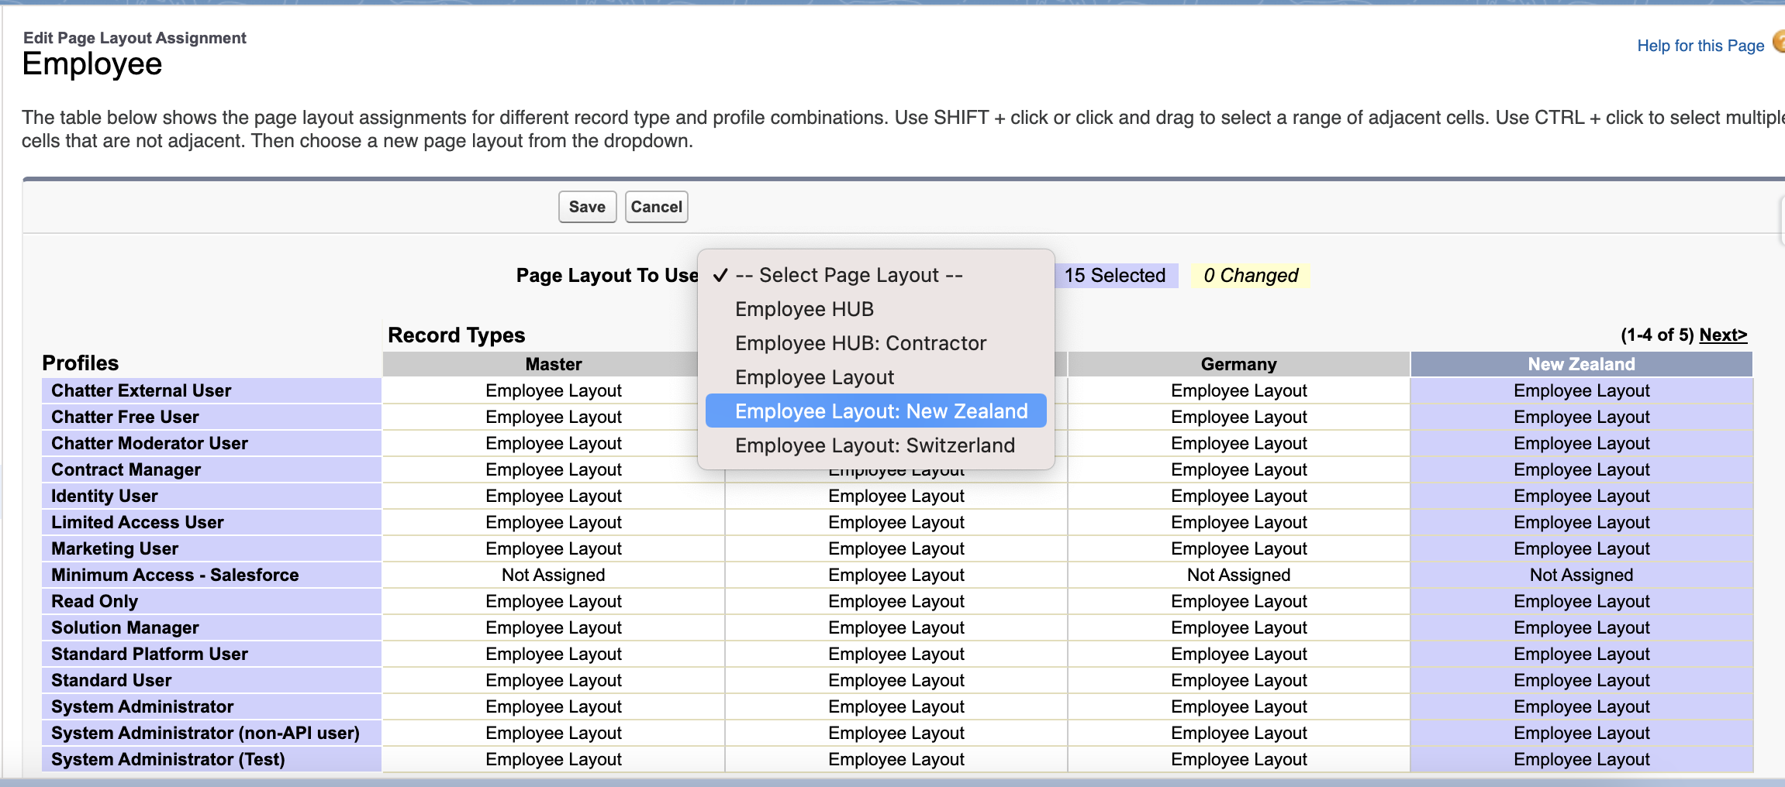Select Employee HUB: Contractor layout option

point(860,343)
